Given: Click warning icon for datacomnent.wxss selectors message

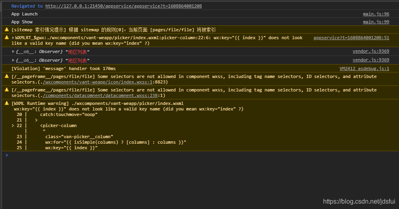Looking at the screenshot, I should pos(7,89).
